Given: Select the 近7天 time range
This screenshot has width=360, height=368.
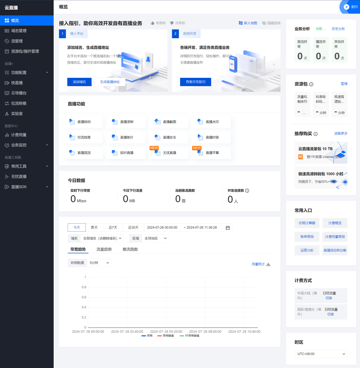Looking at the screenshot, I should tap(113, 227).
